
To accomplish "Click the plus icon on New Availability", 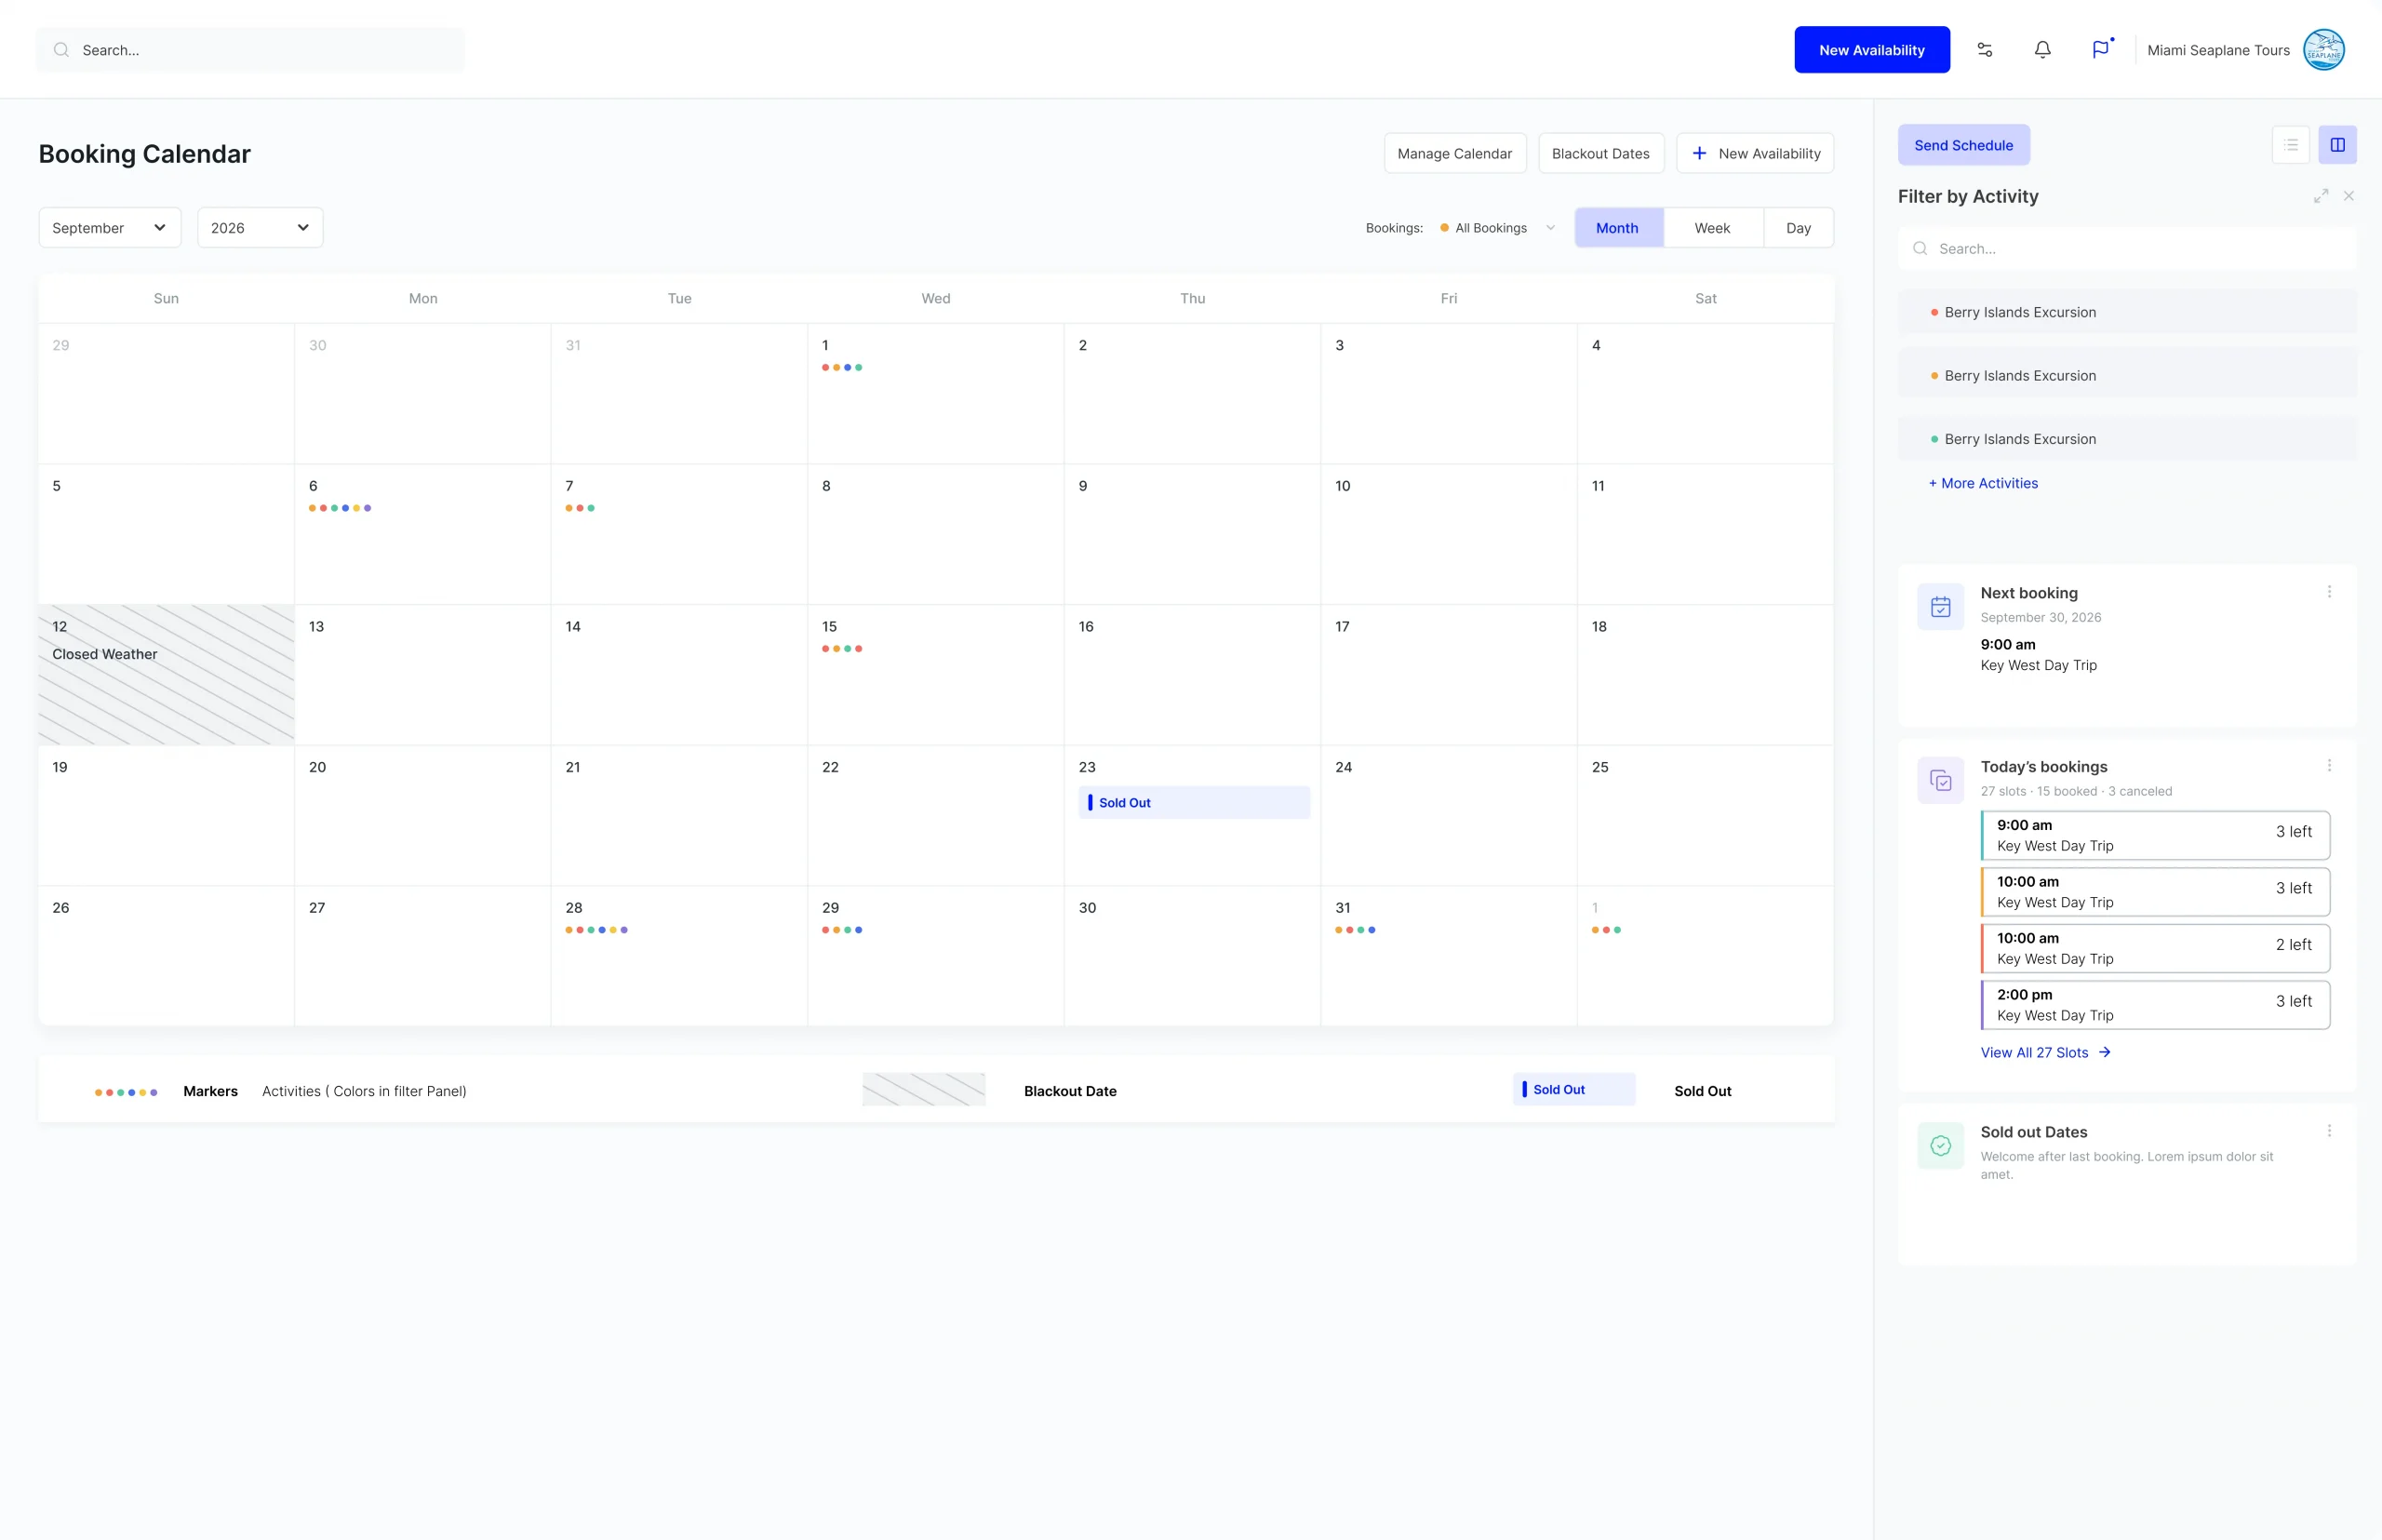I will pos(1699,153).
